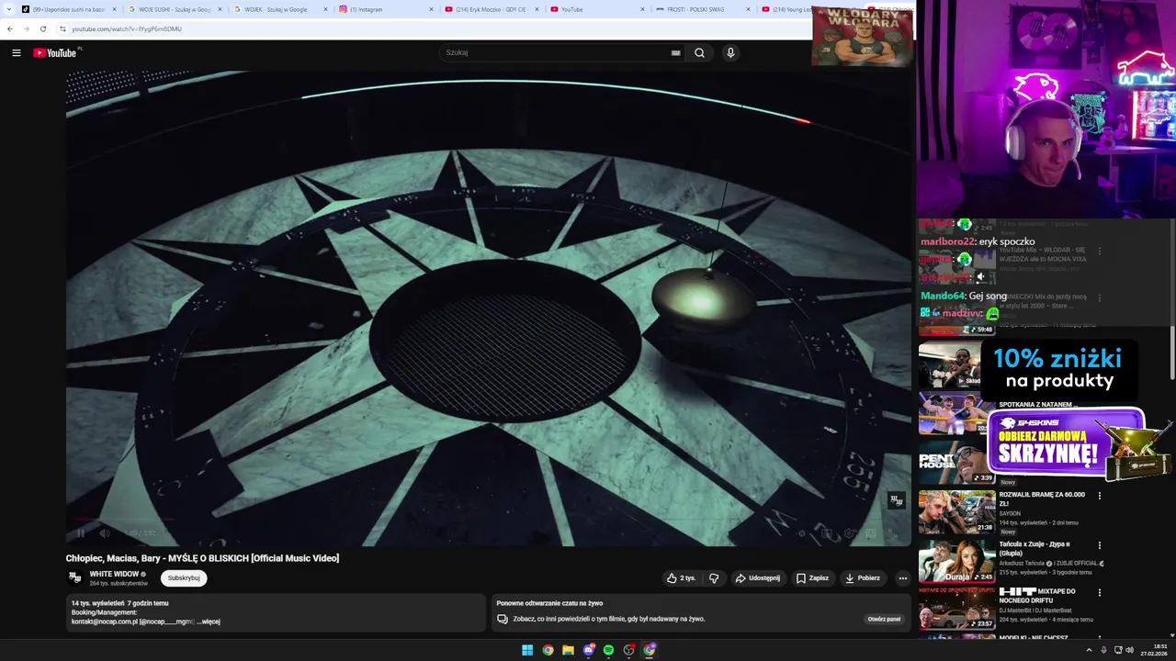This screenshot has height=661, width=1176.
Task: Click the Udostępnij share button
Action: (757, 578)
